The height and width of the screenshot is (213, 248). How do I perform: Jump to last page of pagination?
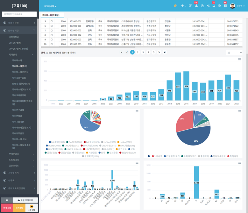point(165,52)
